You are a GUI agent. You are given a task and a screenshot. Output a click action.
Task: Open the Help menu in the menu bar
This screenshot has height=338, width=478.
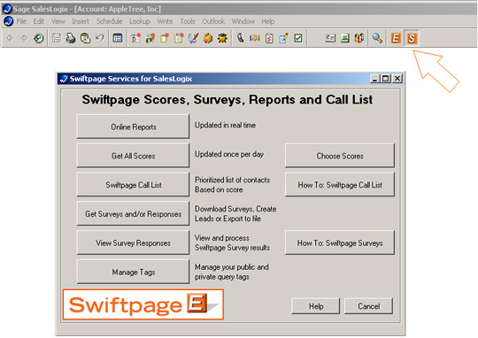click(x=268, y=21)
